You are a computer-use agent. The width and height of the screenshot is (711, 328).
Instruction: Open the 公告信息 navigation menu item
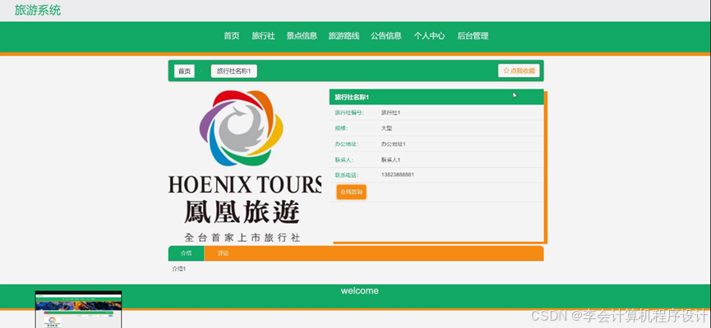386,36
